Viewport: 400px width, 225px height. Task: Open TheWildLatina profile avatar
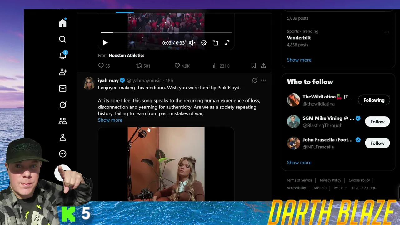pyautogui.click(x=293, y=100)
